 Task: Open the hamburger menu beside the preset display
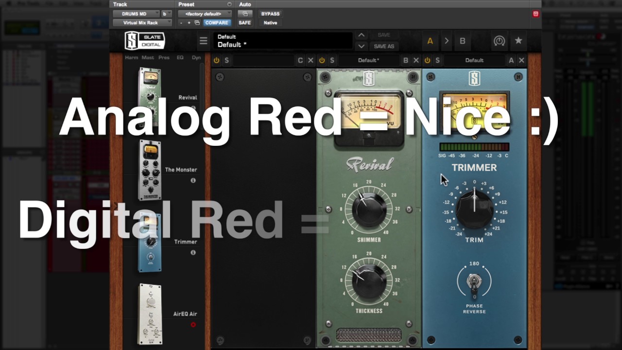click(204, 41)
